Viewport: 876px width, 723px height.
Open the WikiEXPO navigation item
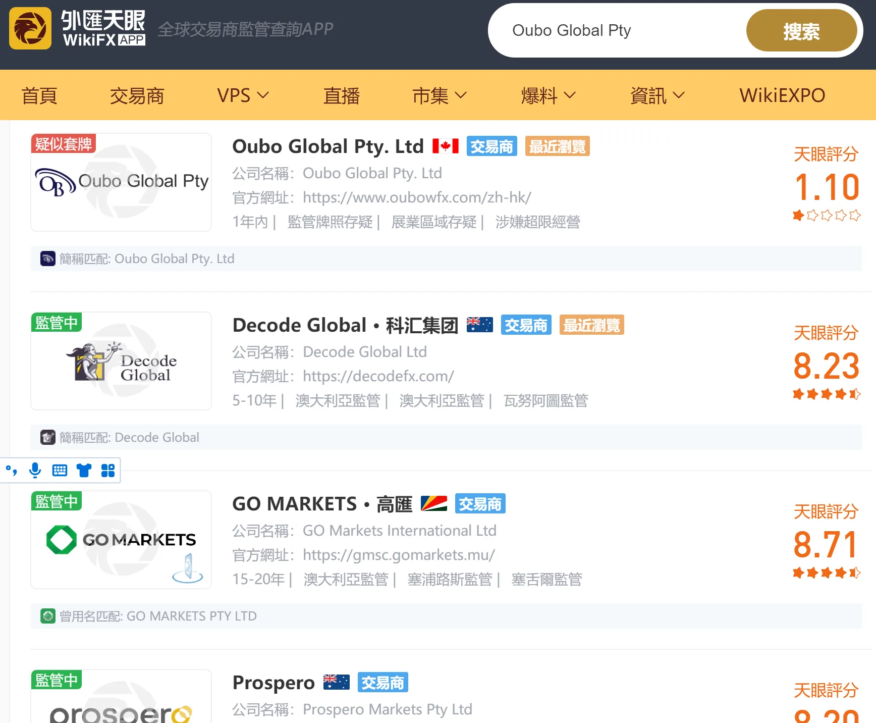pyautogui.click(x=782, y=95)
